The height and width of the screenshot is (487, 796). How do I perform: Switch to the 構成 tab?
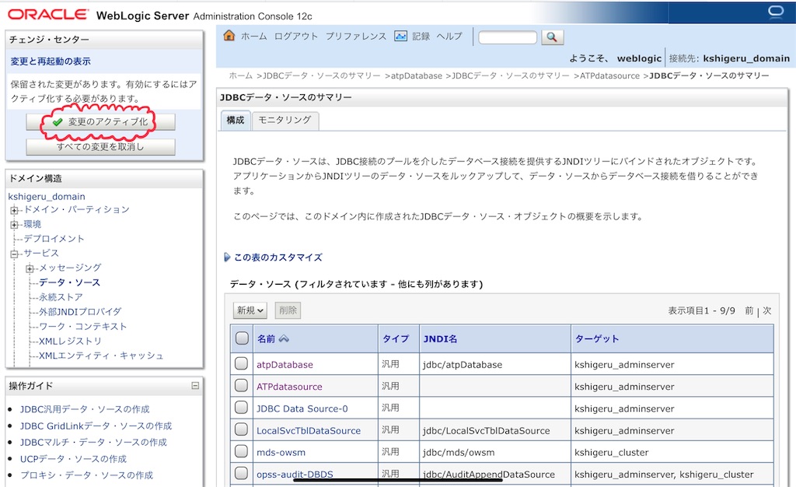pyautogui.click(x=236, y=121)
